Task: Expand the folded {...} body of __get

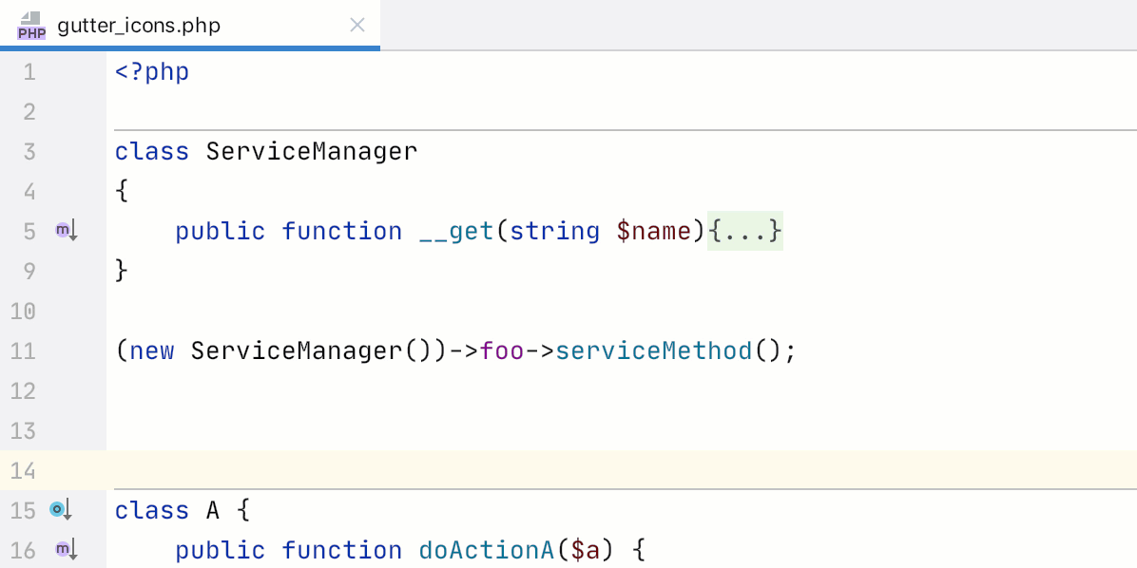Action: point(744,231)
